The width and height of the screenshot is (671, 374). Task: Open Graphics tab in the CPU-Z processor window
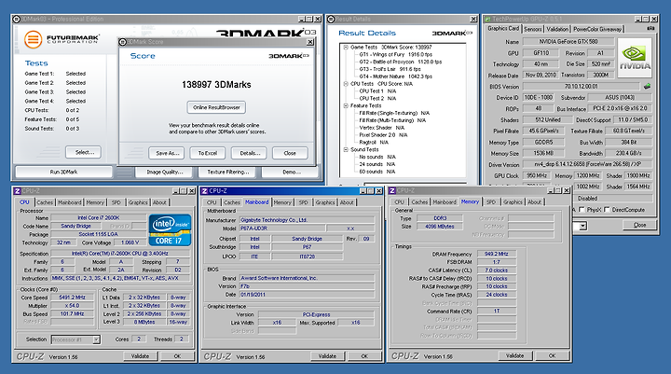click(138, 202)
